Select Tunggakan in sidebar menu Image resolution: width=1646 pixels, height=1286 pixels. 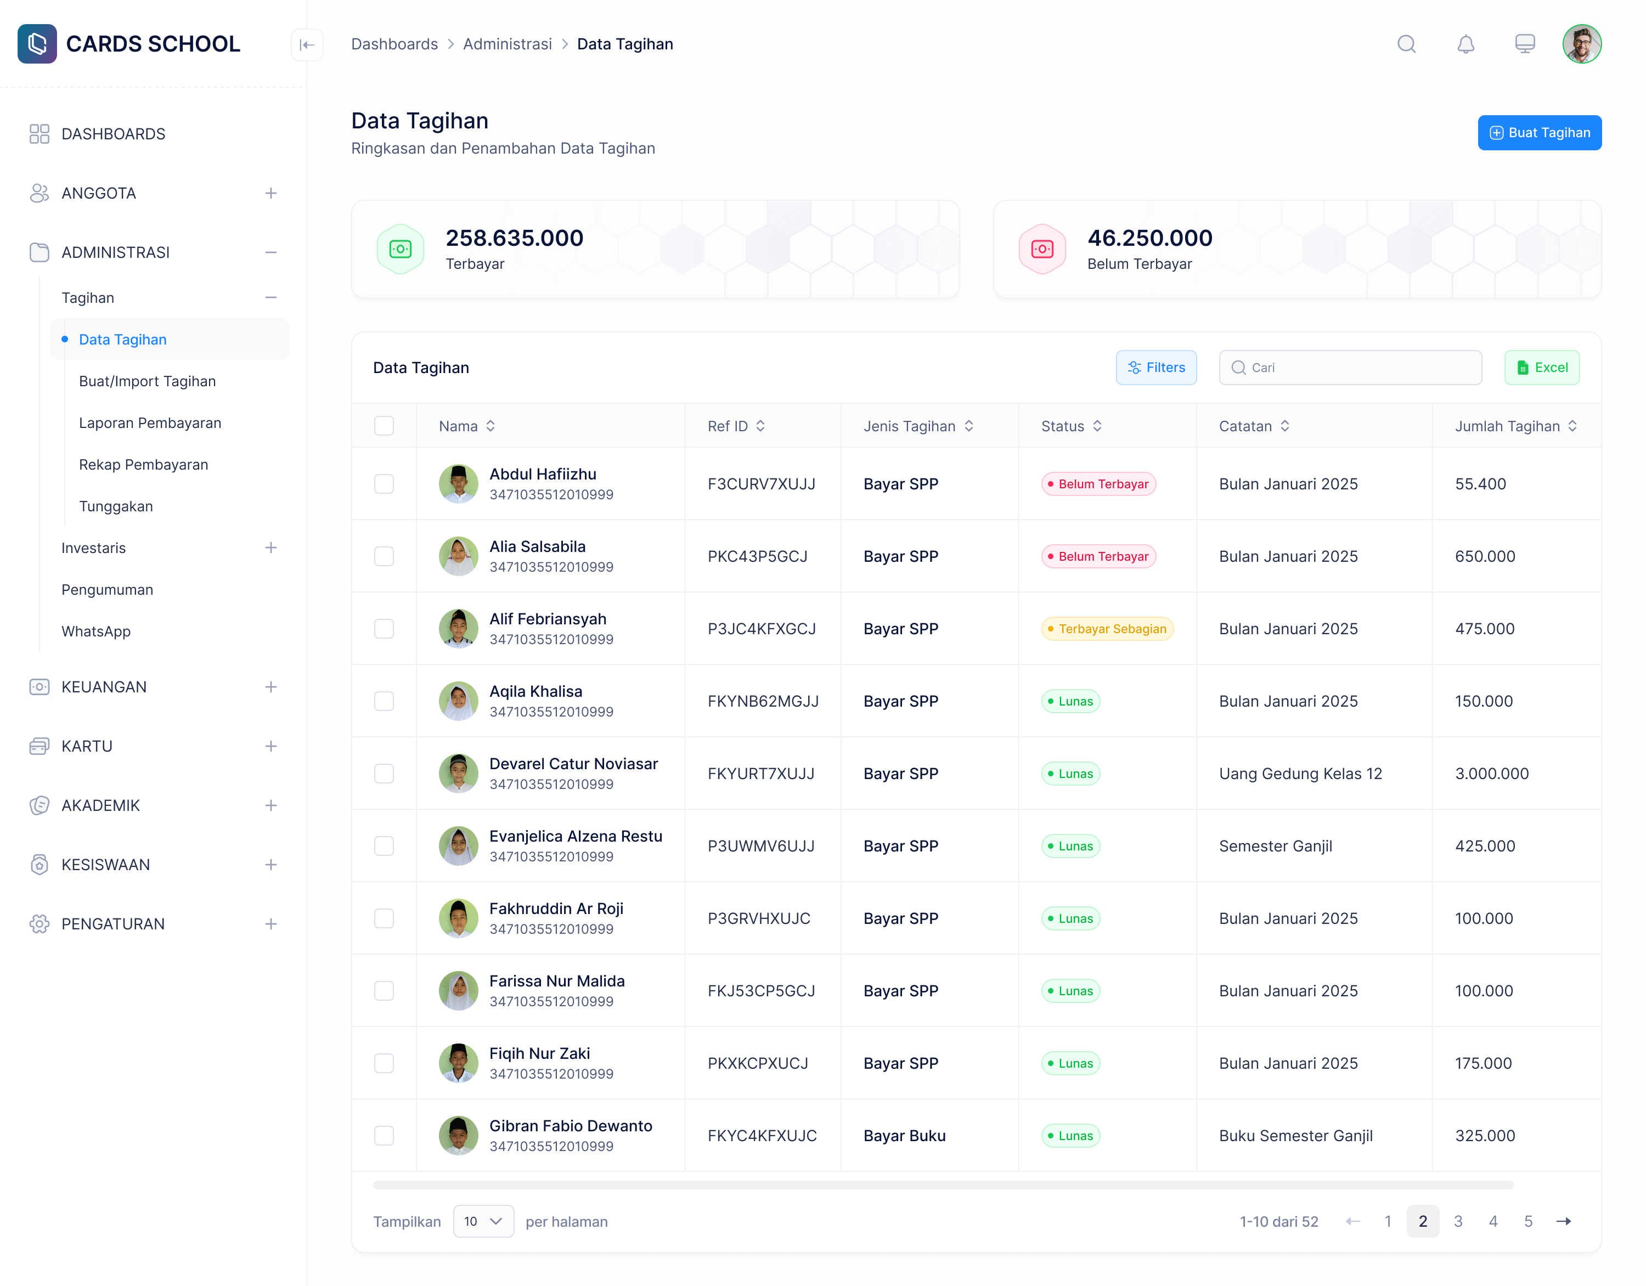click(116, 506)
